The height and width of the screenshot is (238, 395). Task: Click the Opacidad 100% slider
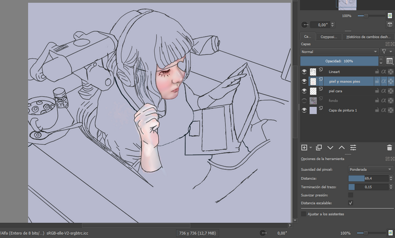(x=339, y=61)
